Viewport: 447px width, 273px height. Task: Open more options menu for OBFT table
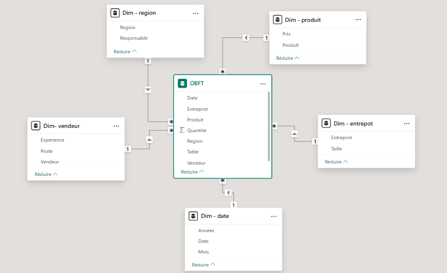click(263, 83)
